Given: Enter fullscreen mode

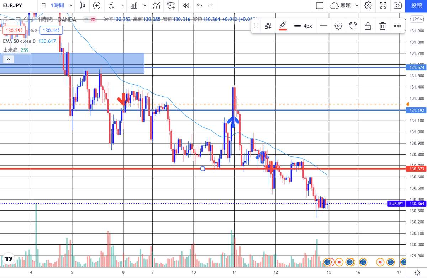Looking at the screenshot, I should 383,5.
